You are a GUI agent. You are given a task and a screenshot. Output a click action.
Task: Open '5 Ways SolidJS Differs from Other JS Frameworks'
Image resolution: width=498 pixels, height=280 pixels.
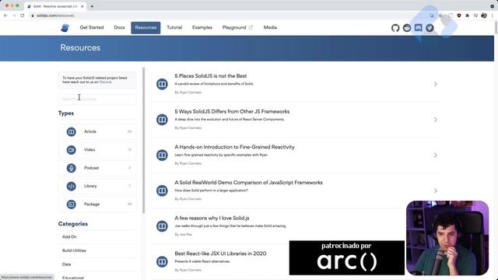(x=232, y=111)
